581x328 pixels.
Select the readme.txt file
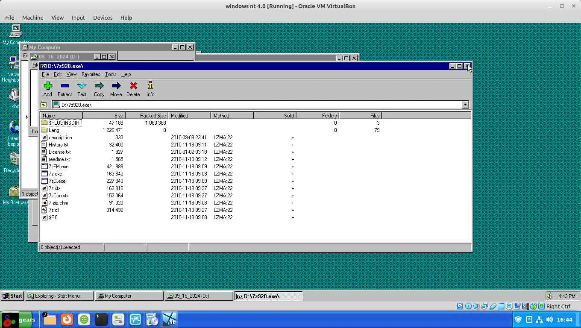coord(59,159)
